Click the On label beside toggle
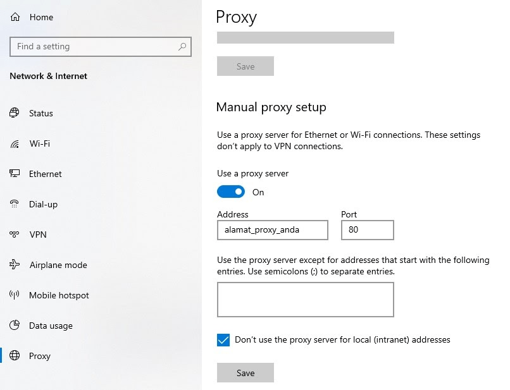The width and height of the screenshot is (510, 390). point(258,192)
